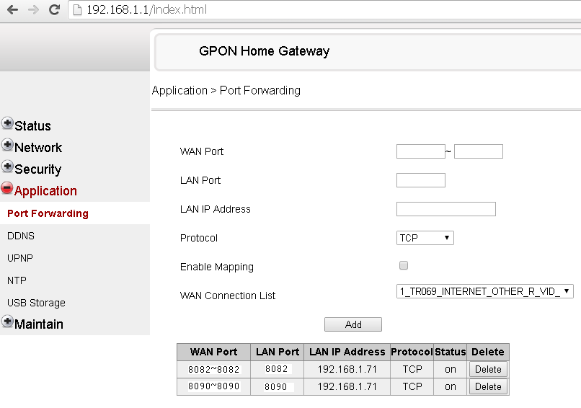Open the Protocol TCP dropdown
Image resolution: width=581 pixels, height=408 pixels.
425,238
